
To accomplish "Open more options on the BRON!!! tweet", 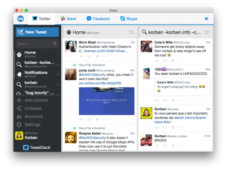I will (x=181, y=146).
